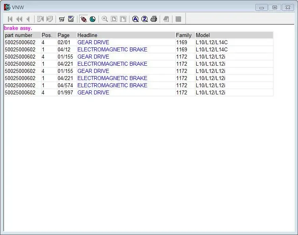Print the list with printer icon

coord(154,19)
